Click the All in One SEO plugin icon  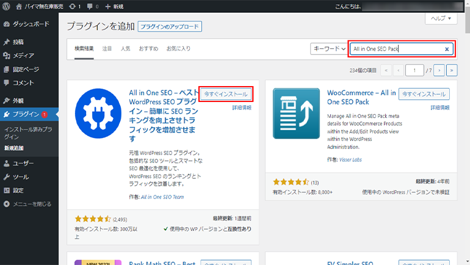[98, 114]
